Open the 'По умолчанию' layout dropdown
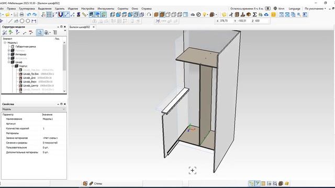This screenshot has width=335, height=188. (315, 8)
